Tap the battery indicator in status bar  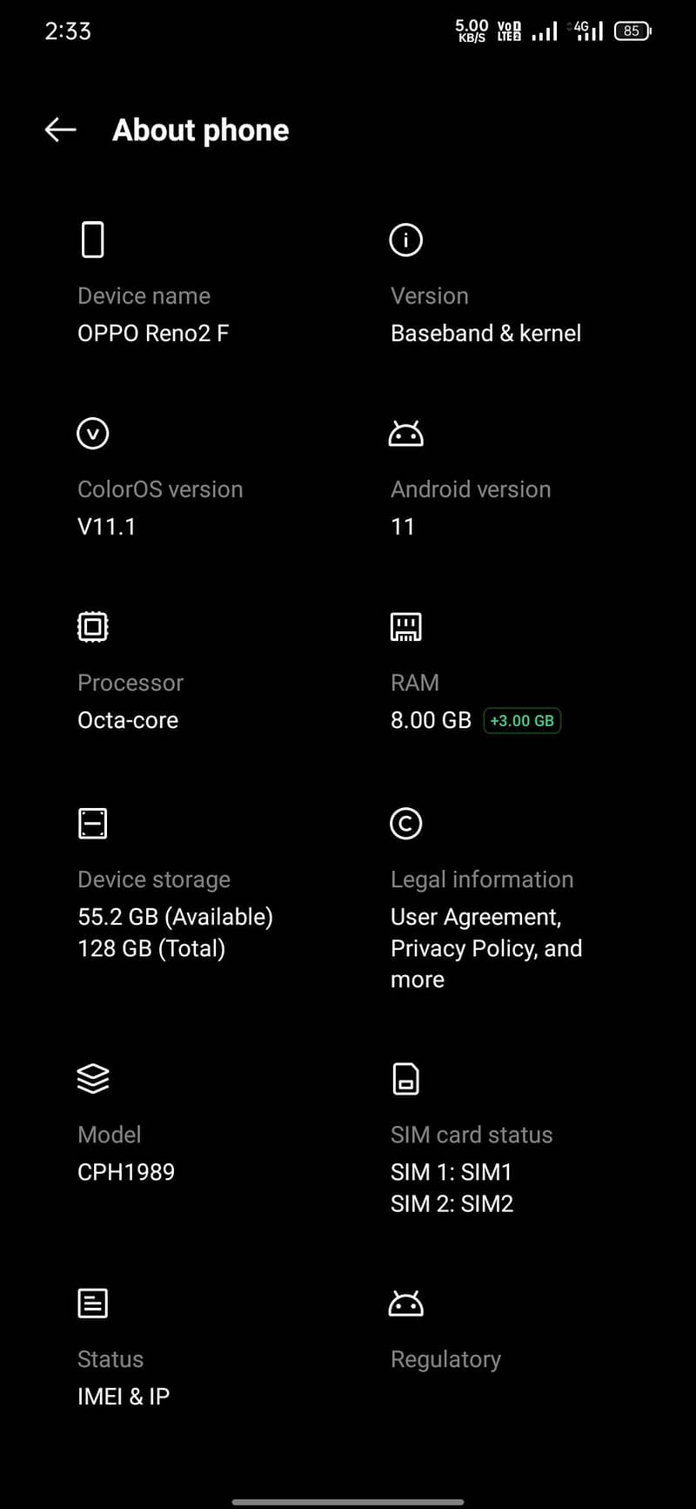coord(632,31)
